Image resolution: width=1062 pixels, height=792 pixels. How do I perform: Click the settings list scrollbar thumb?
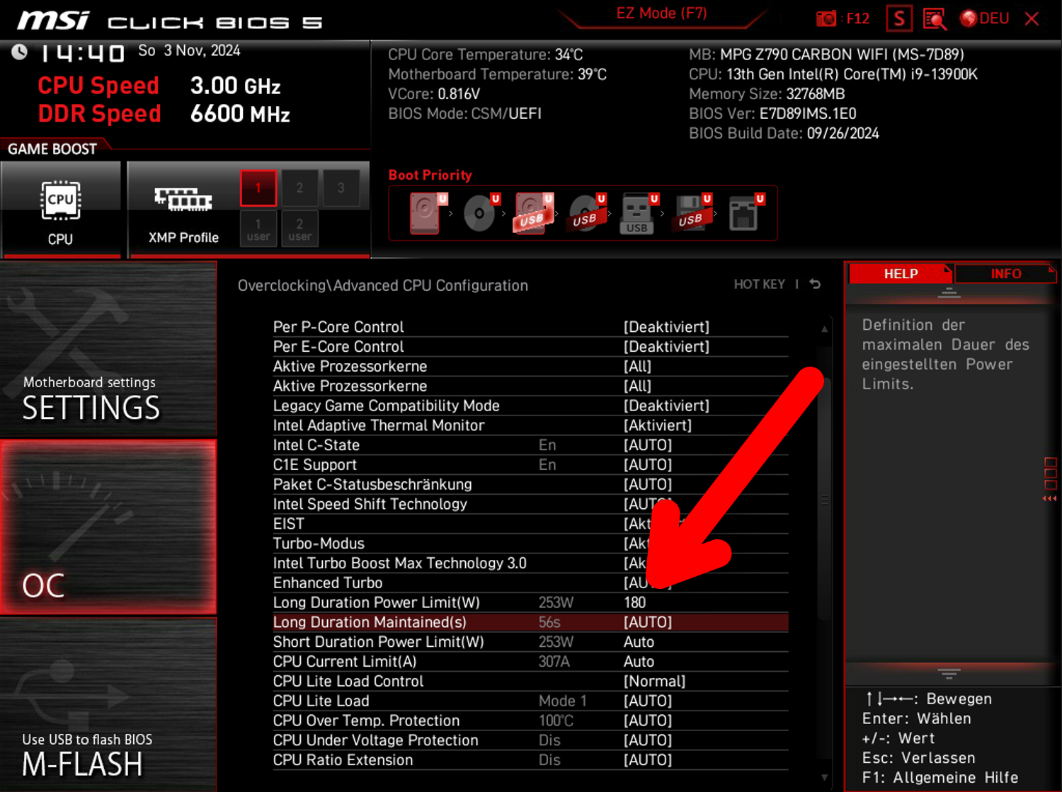(824, 499)
